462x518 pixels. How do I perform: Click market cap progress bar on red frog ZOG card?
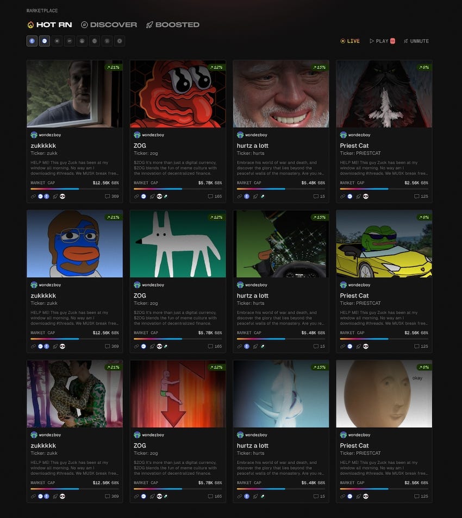(178, 189)
